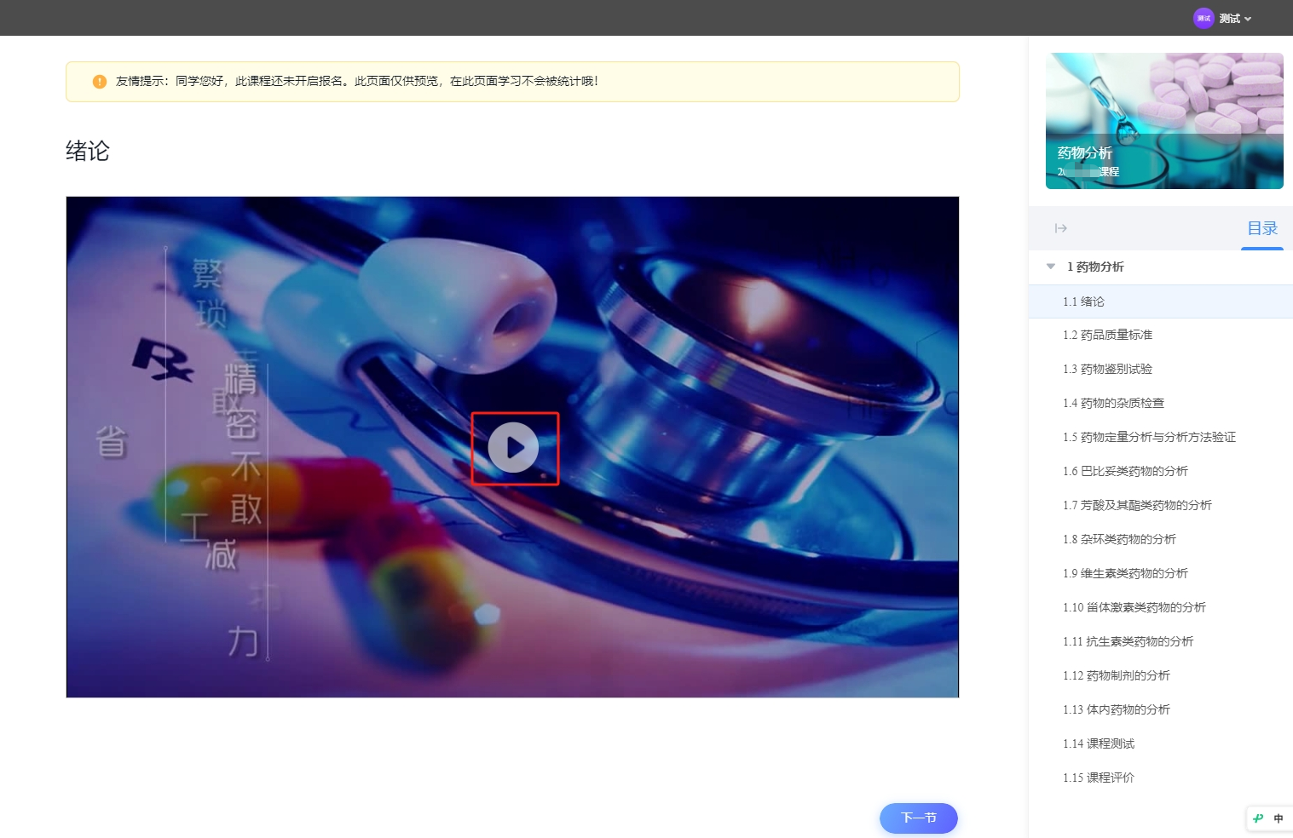
Task: Open lesson 1.2 药品质量标准
Action: coord(1107,335)
